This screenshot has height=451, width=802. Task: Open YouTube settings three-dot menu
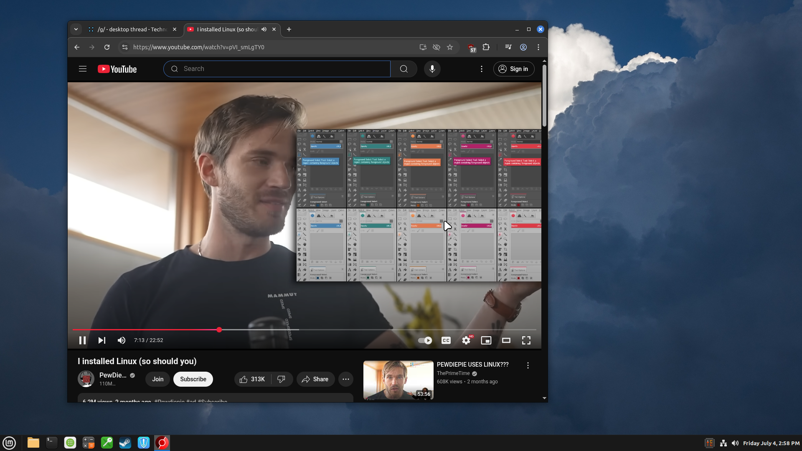[482, 69]
